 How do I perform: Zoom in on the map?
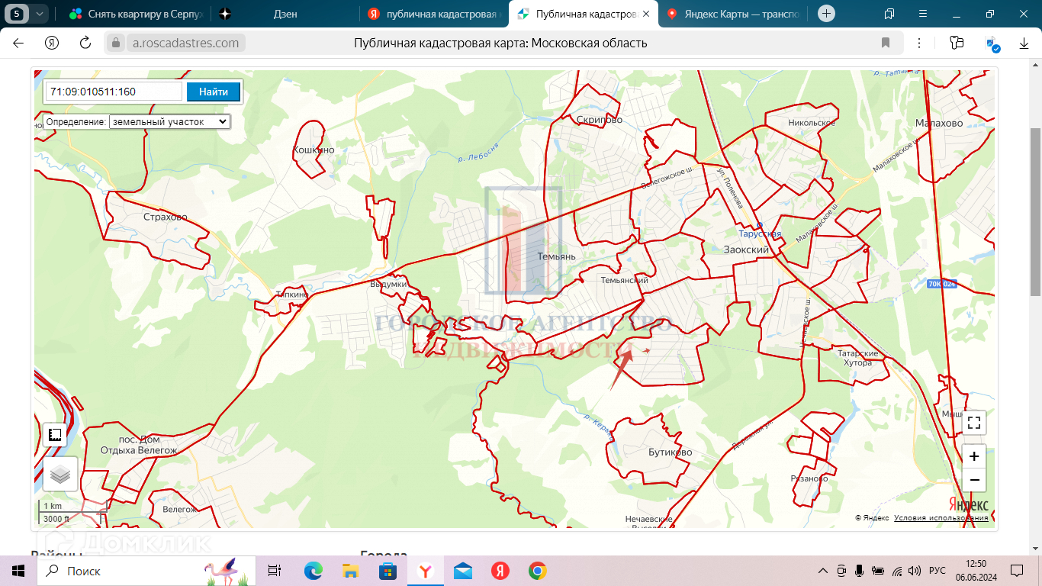[x=974, y=456]
